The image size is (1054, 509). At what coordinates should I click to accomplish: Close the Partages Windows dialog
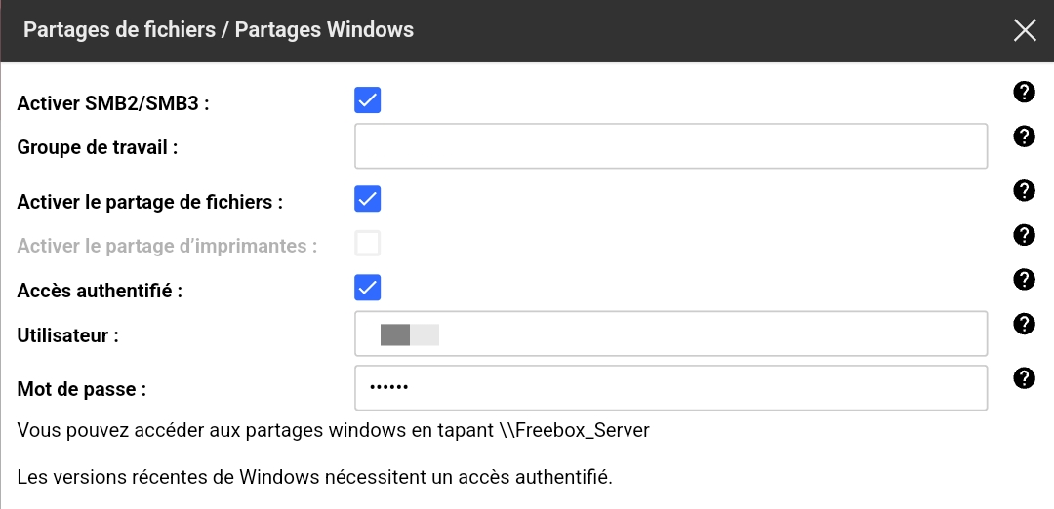(x=1025, y=30)
